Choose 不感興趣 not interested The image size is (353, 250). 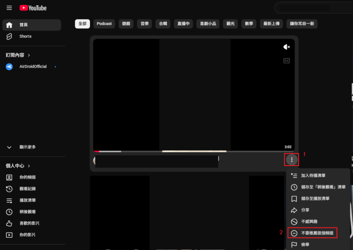[318, 222]
